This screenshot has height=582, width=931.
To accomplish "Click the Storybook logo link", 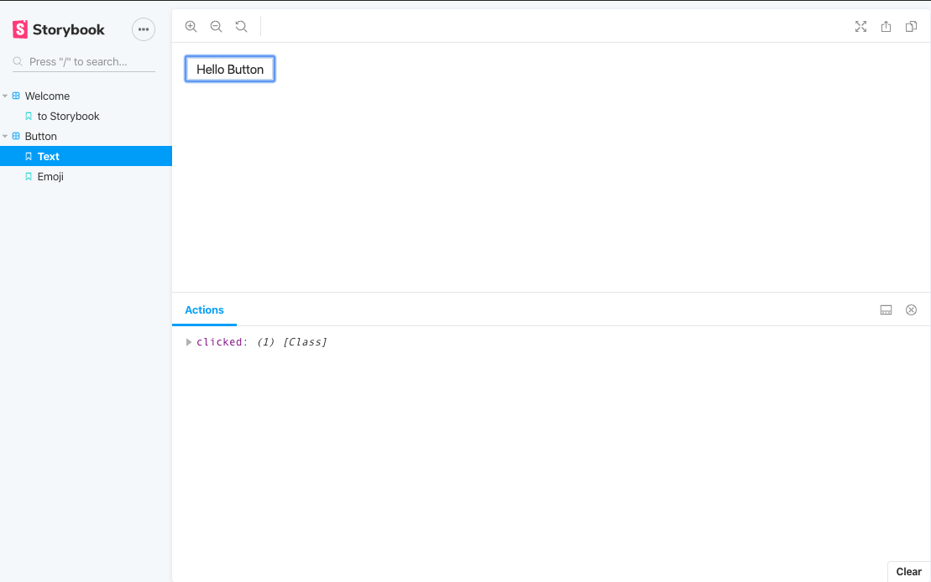I will click(59, 29).
